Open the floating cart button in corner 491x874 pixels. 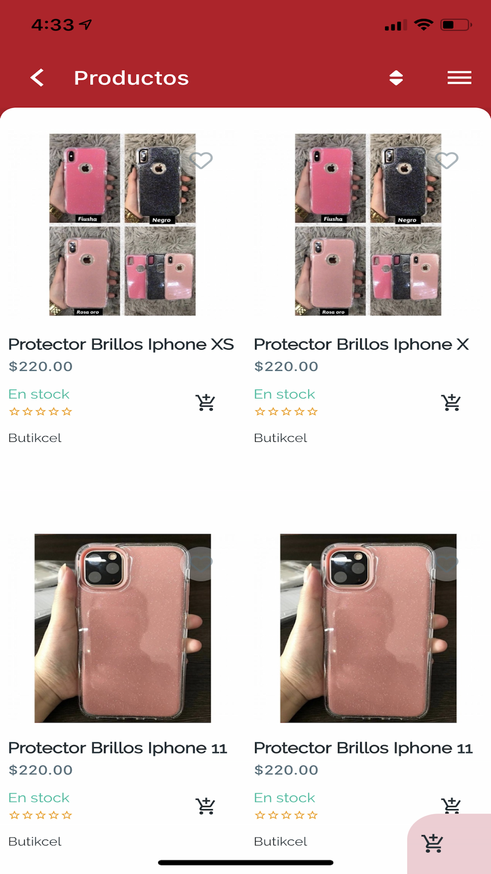[x=433, y=844]
